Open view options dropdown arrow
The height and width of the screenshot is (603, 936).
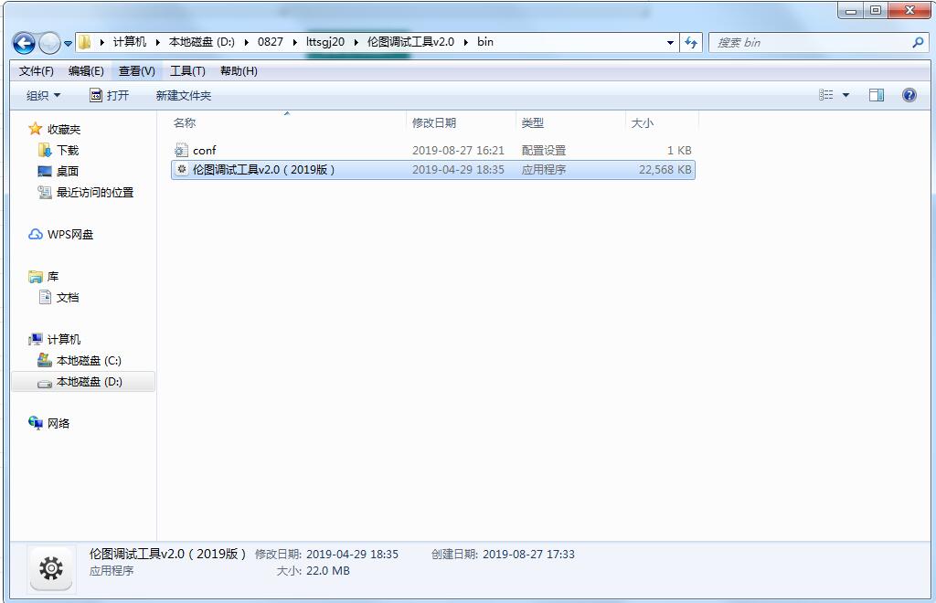point(846,95)
